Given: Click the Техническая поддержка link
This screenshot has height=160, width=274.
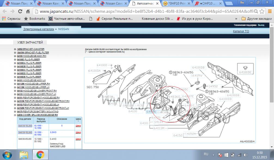Looking at the screenshot, I should tap(245, 25).
